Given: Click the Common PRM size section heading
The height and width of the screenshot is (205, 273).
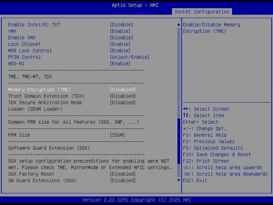Looking at the screenshot, I should click(73, 122).
